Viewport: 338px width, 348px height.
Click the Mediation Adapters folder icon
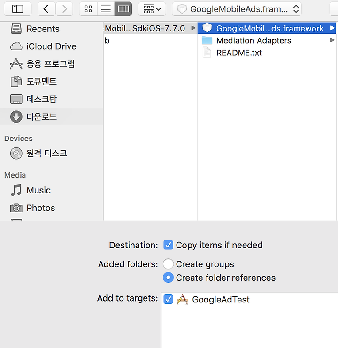(207, 40)
